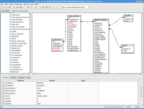
Task: Click the diagram canvas scroll-up arrow
Action: pos(143,14)
